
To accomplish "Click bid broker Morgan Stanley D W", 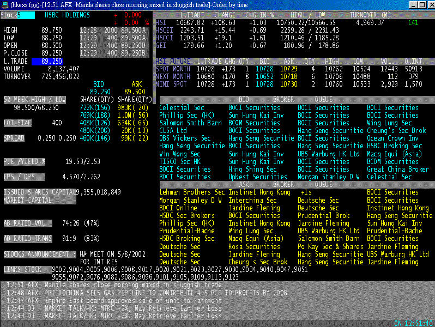I will [329, 177].
